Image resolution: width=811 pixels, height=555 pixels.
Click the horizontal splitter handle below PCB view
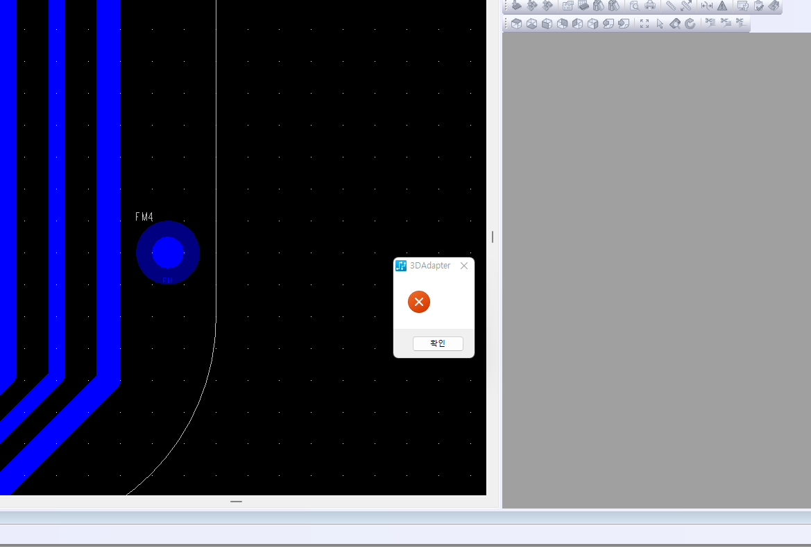pyautogui.click(x=236, y=501)
